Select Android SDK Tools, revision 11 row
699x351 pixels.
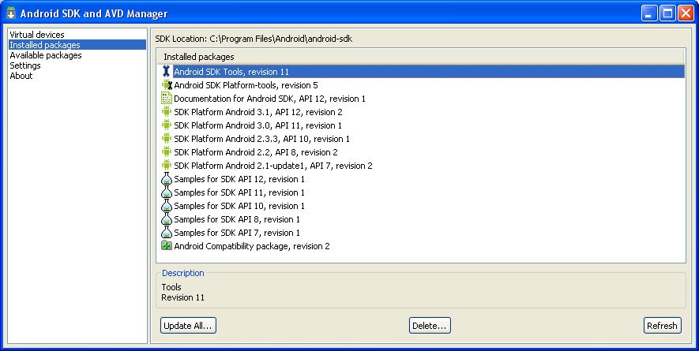click(421, 71)
